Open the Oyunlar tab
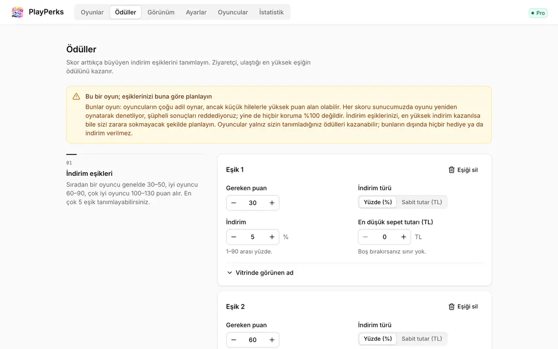558x349 pixels. 92,12
